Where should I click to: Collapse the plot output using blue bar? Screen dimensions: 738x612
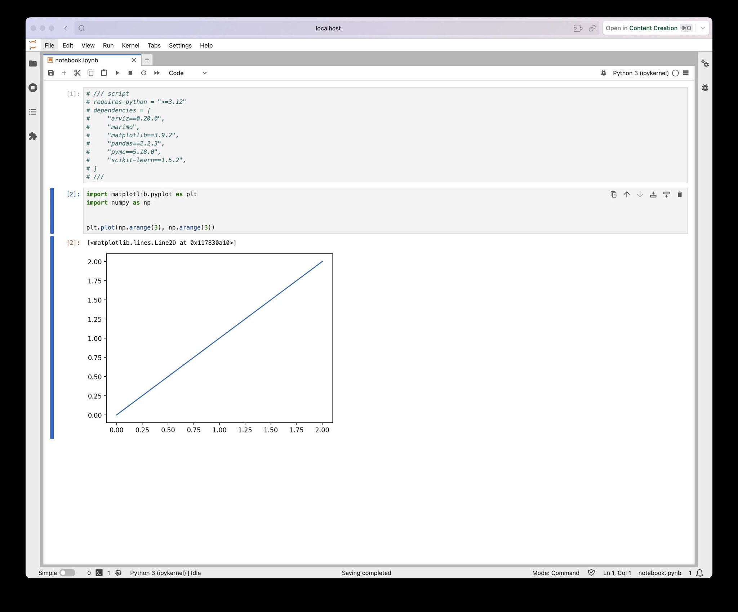[52, 337]
